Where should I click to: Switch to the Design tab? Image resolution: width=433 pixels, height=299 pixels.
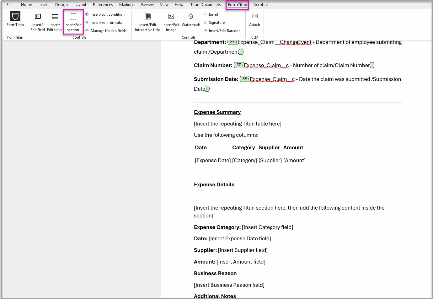61,5
